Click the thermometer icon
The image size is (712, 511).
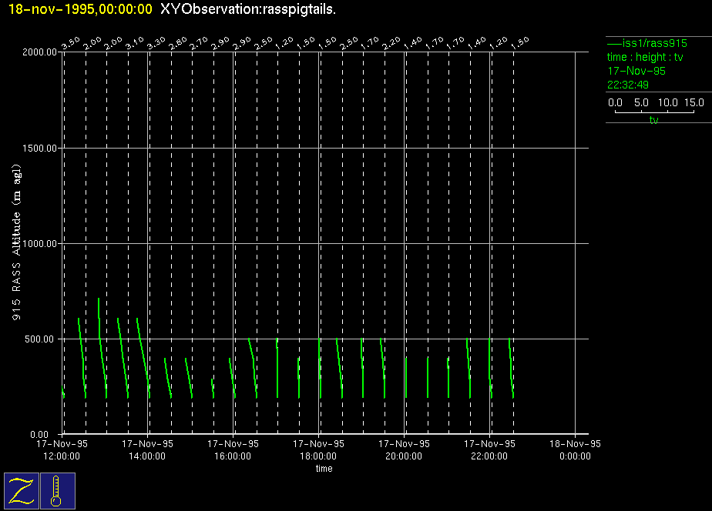pyautogui.click(x=58, y=491)
